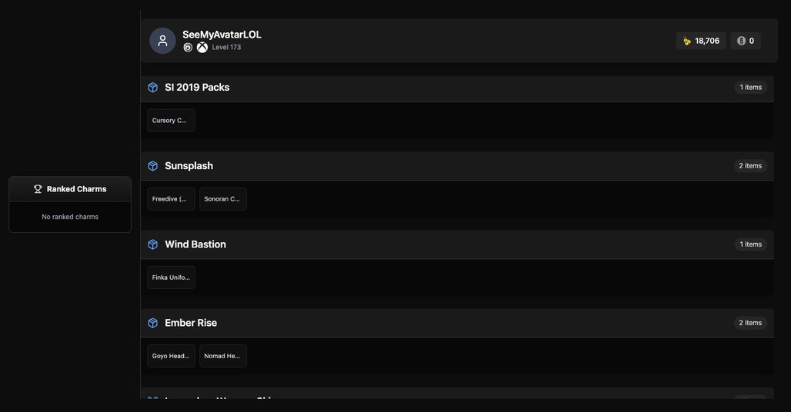This screenshot has width=791, height=412.
Task: Click the renown currency icon
Action: click(687, 41)
